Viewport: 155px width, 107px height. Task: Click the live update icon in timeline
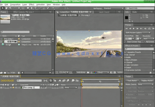[x=51, y=81]
